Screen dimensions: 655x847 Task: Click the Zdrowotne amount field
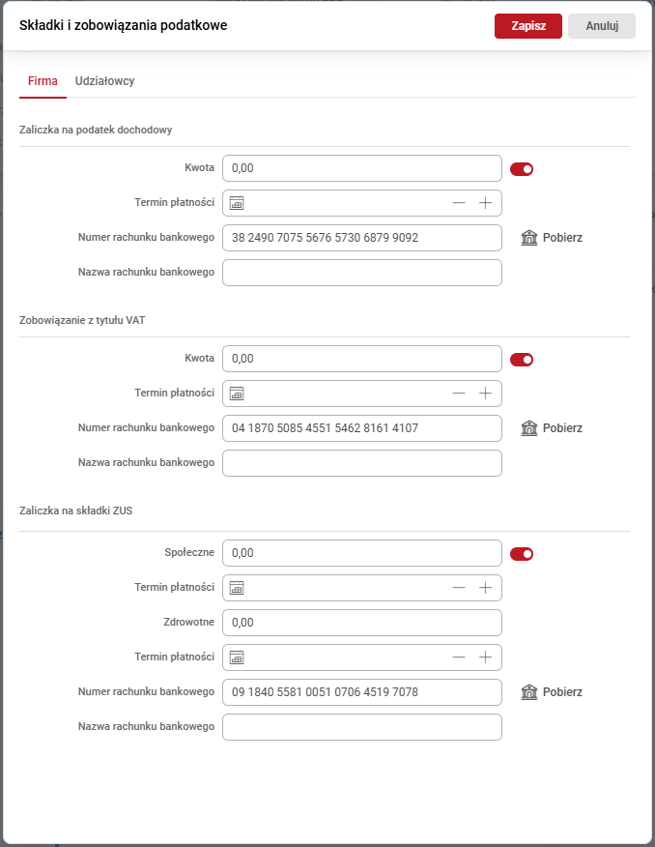362,623
